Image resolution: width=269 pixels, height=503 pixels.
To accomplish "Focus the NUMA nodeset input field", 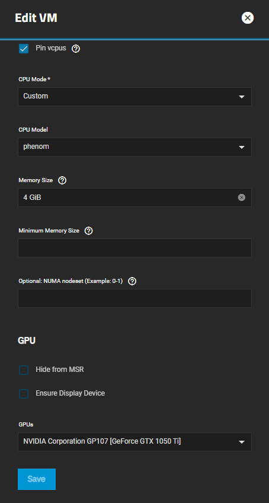I will (x=134, y=298).
